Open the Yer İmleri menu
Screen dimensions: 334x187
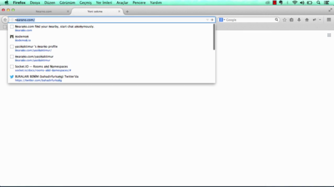104,3
